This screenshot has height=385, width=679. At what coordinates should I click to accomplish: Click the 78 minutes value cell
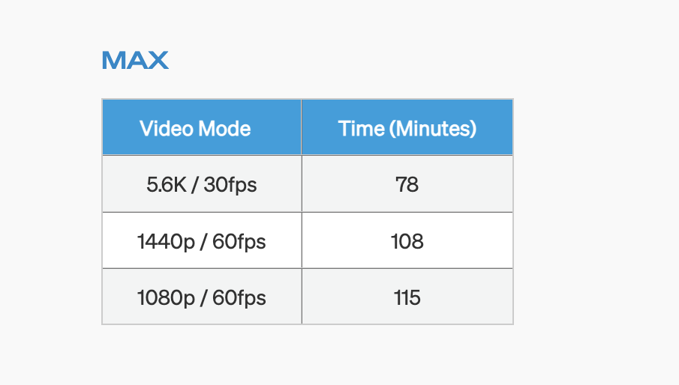pos(407,184)
